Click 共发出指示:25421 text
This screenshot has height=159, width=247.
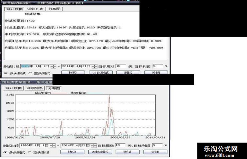pos(20,27)
